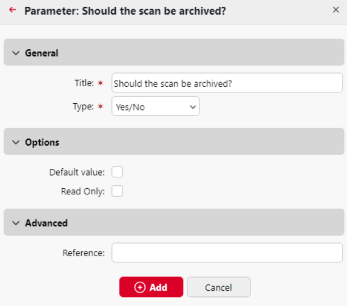Tick the Read Only checkbox
The width and height of the screenshot is (347, 306).
118,191
